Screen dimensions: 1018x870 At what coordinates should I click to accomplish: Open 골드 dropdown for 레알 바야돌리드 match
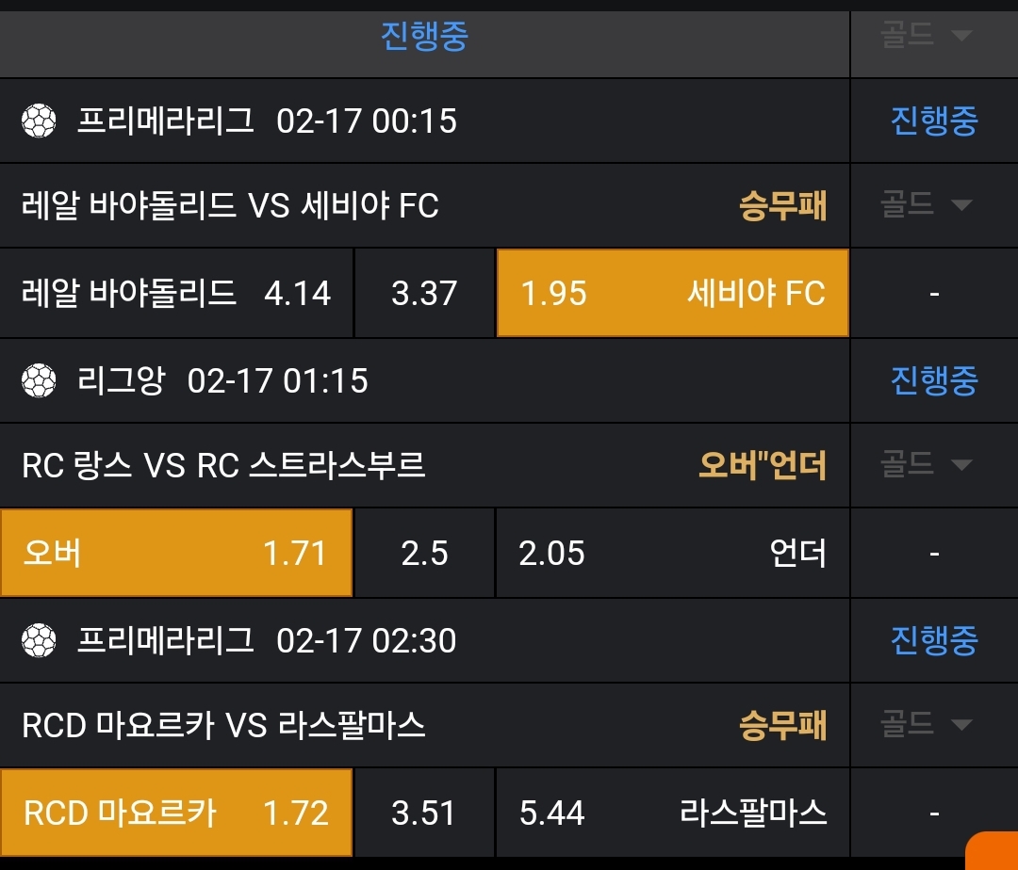925,204
